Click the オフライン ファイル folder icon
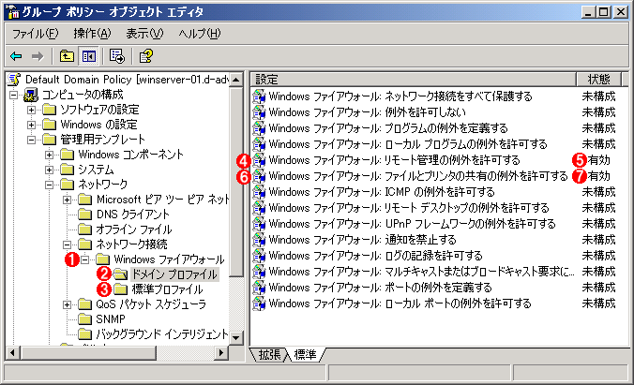This screenshot has height=385, width=634. 85,230
